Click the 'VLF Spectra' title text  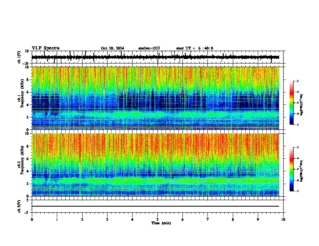point(46,48)
